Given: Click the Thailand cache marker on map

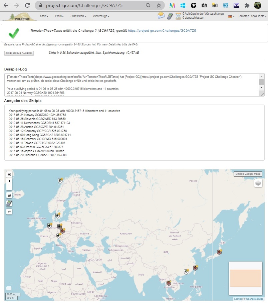Looking at the screenshot, I should pos(169,283).
